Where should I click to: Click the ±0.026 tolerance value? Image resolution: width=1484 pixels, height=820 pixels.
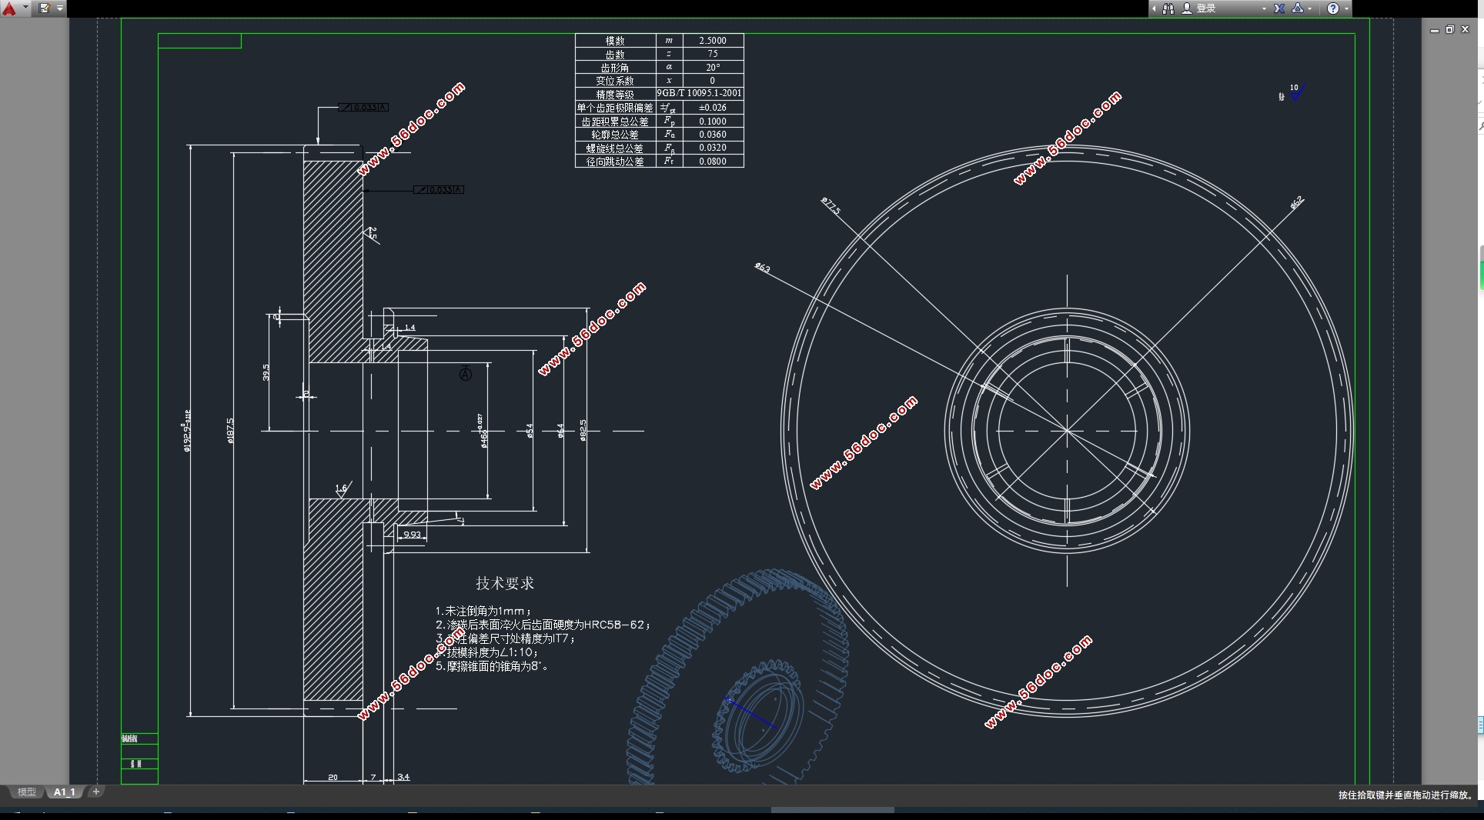coord(713,108)
